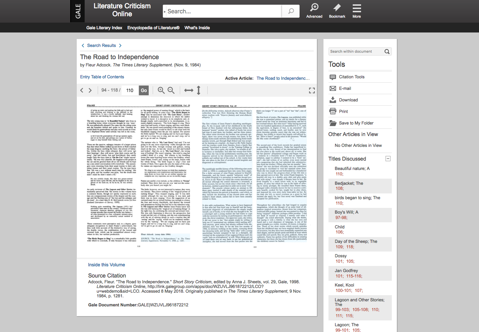The height and width of the screenshot is (332, 479).
Task: Click the Save to My Folder icon
Action: pos(333,123)
